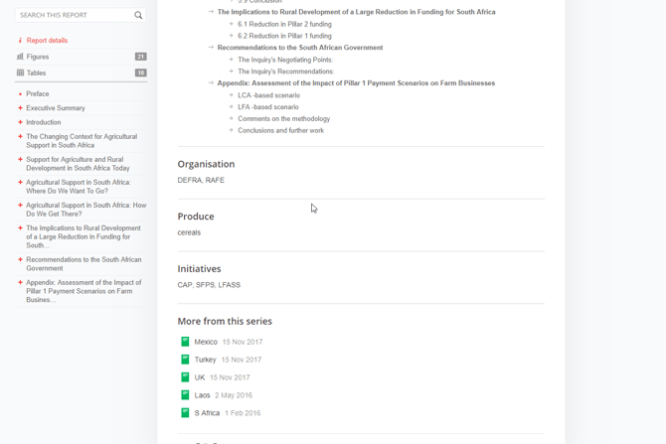Open The Inquiry's Negotiating Points
This screenshot has width=666, height=444.
(x=285, y=60)
